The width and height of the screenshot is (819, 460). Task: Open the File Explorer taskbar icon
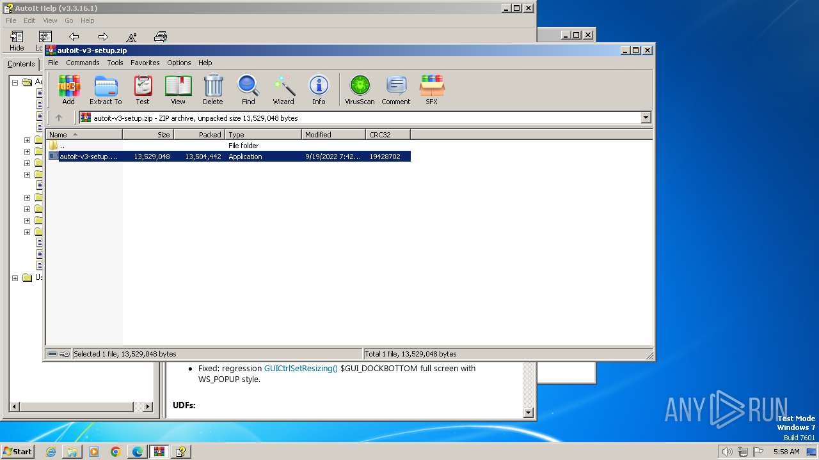72,452
